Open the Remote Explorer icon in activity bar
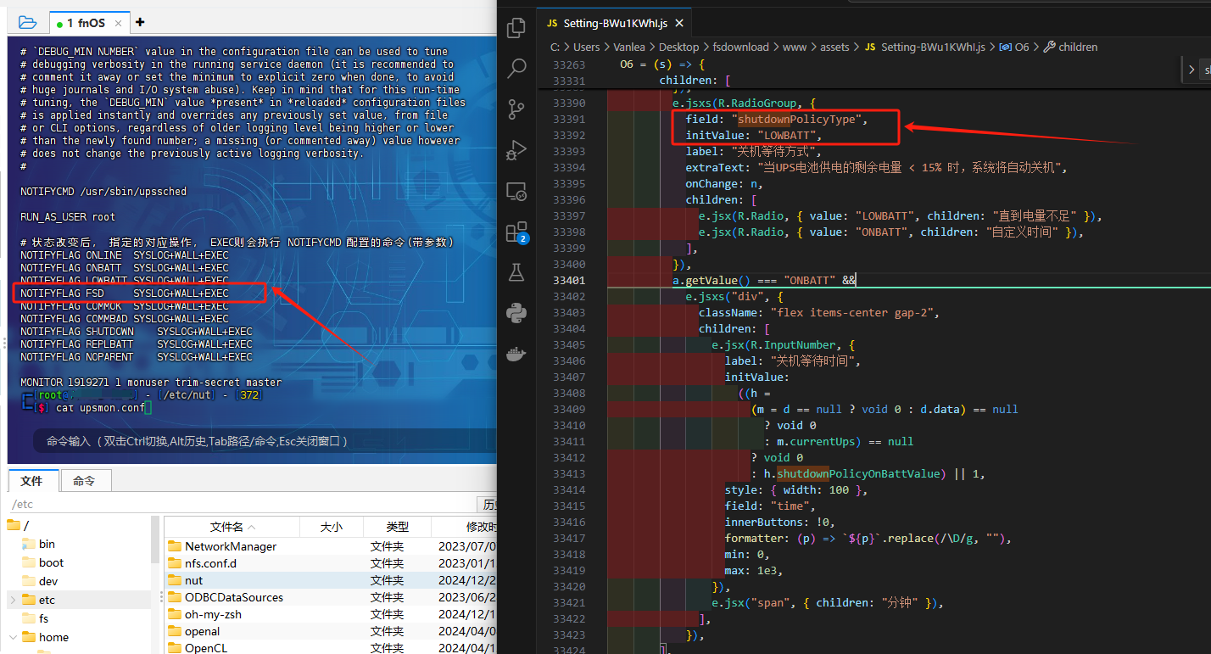Screen dimensions: 1211x654 (x=516, y=191)
